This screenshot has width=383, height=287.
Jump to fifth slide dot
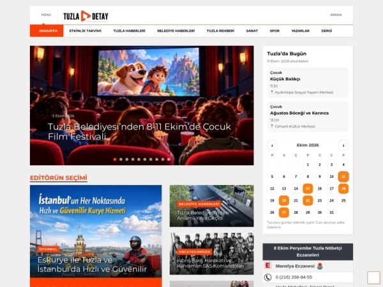click(139, 159)
